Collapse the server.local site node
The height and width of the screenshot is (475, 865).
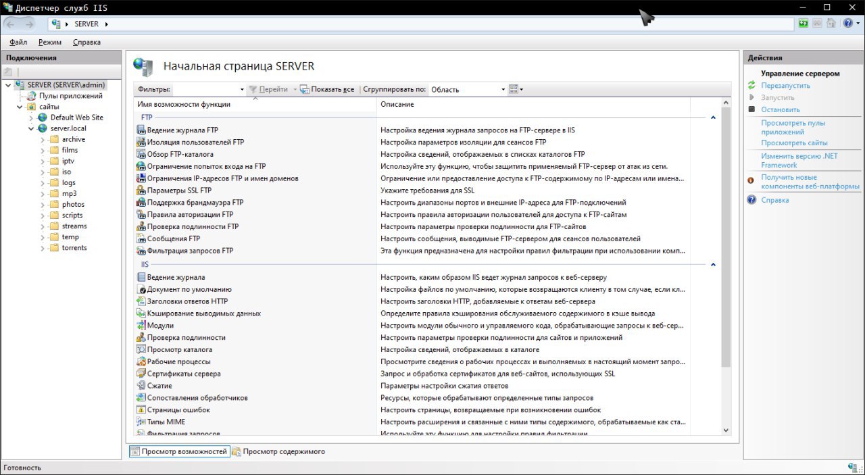point(31,128)
